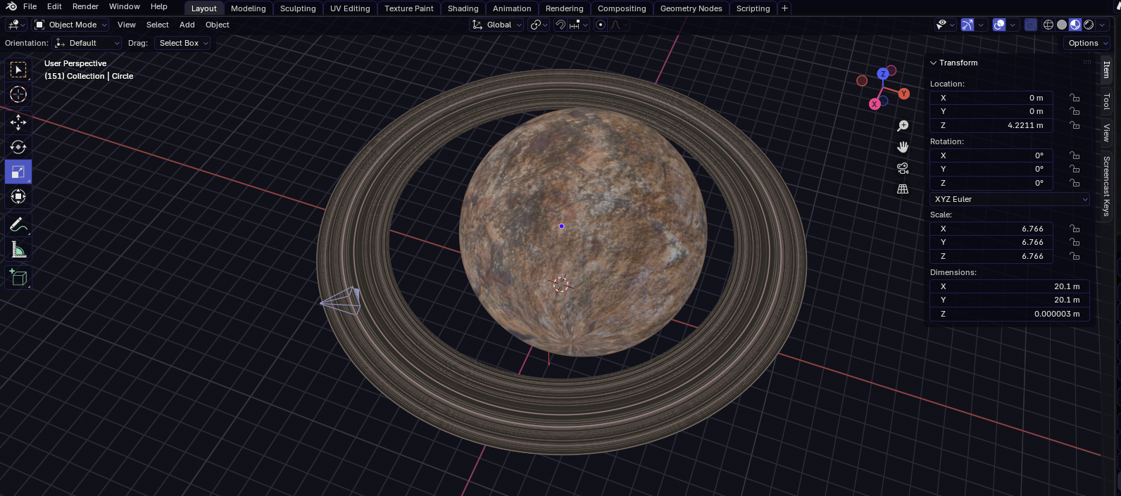
Task: Open the viewport Select menu
Action: click(x=157, y=25)
